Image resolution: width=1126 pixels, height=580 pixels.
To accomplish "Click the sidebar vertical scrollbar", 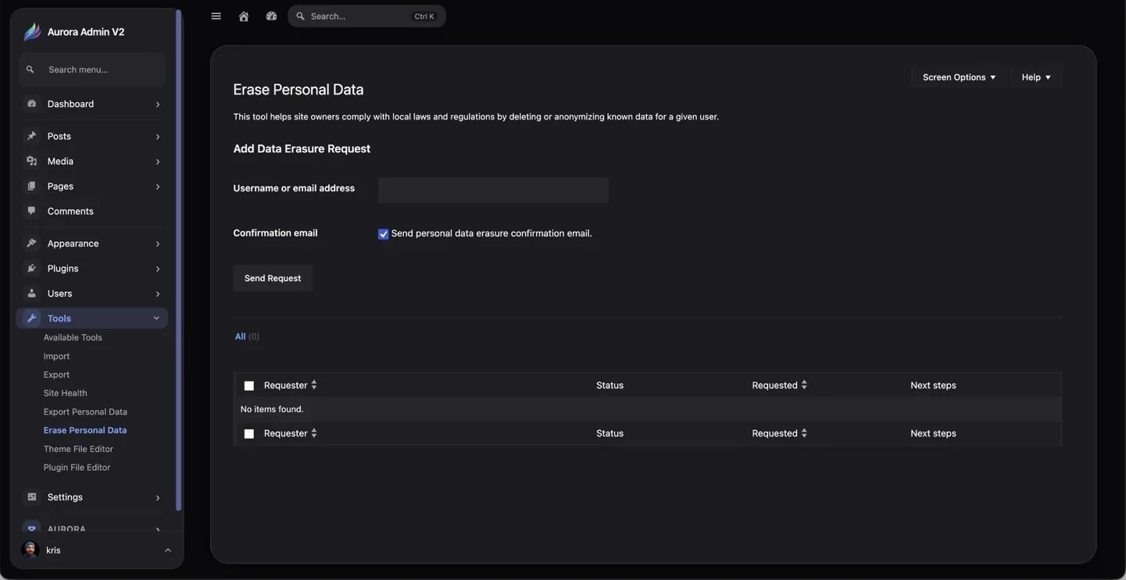I will pyautogui.click(x=179, y=261).
